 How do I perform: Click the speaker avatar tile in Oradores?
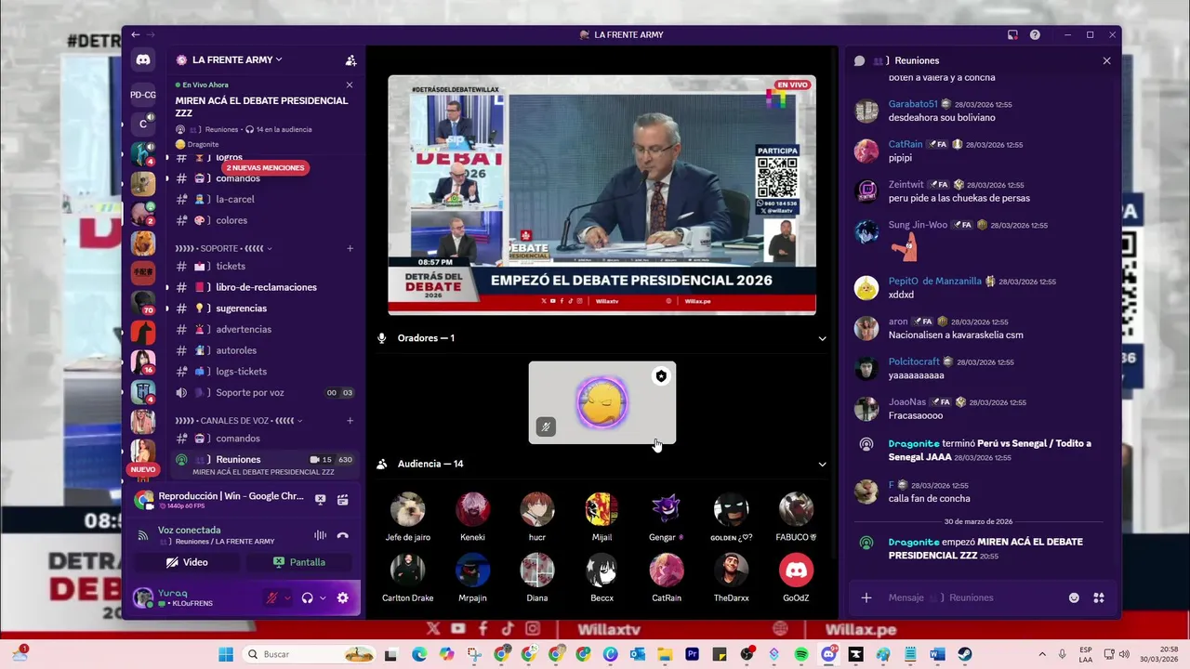(602, 402)
